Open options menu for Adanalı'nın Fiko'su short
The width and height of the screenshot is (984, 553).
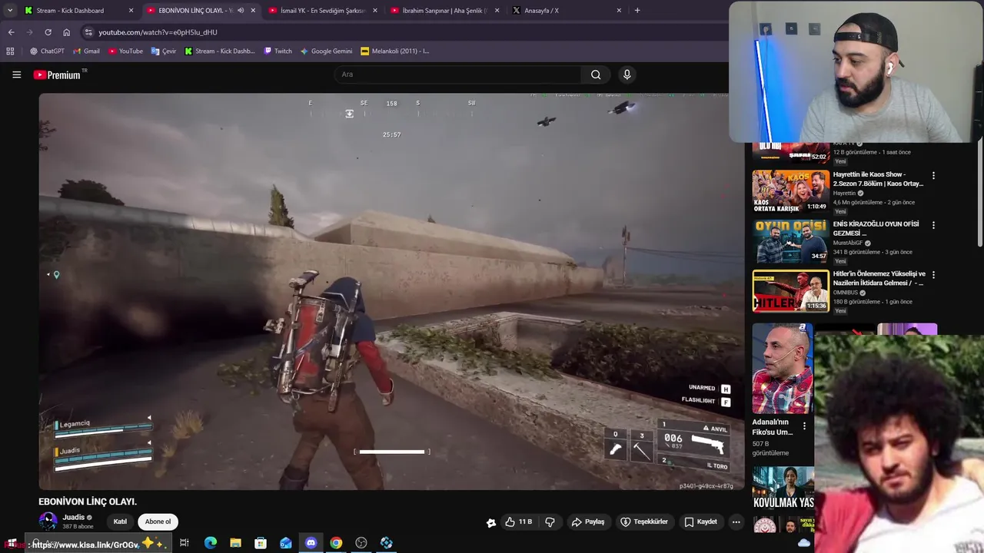(804, 426)
